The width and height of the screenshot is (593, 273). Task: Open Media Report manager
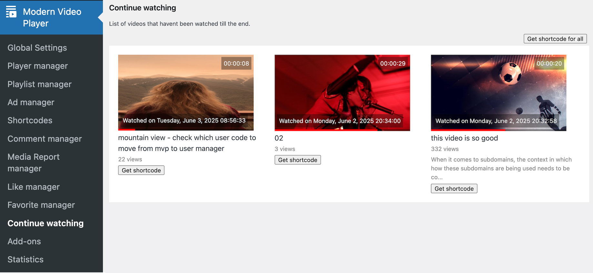tap(34, 163)
